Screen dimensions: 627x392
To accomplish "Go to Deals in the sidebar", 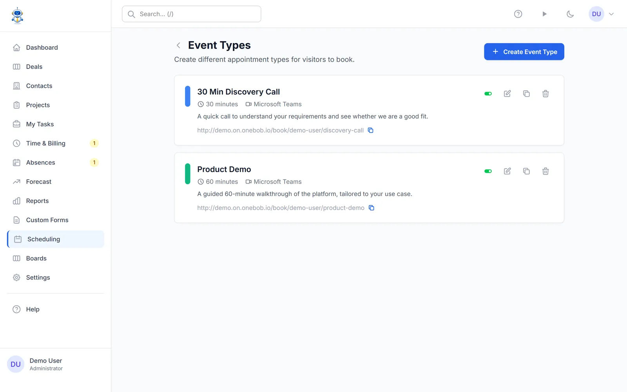I will tap(56, 67).
